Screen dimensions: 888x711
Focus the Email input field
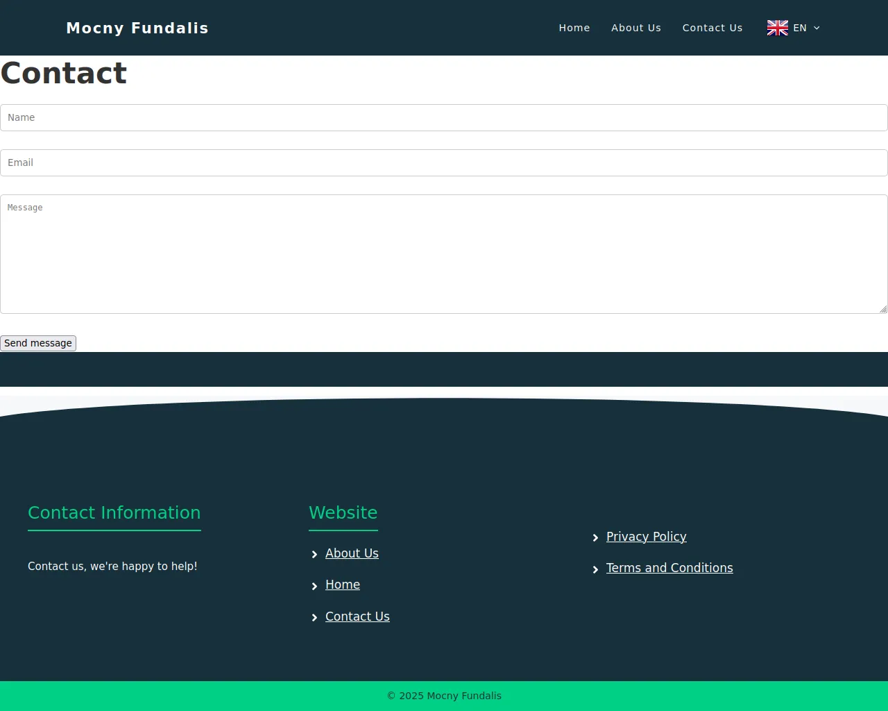[444, 162]
